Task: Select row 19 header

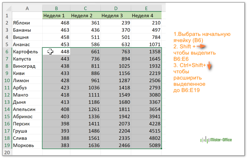Action: point(6,145)
